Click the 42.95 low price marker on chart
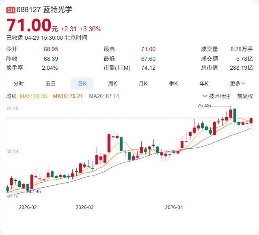 click(35, 192)
